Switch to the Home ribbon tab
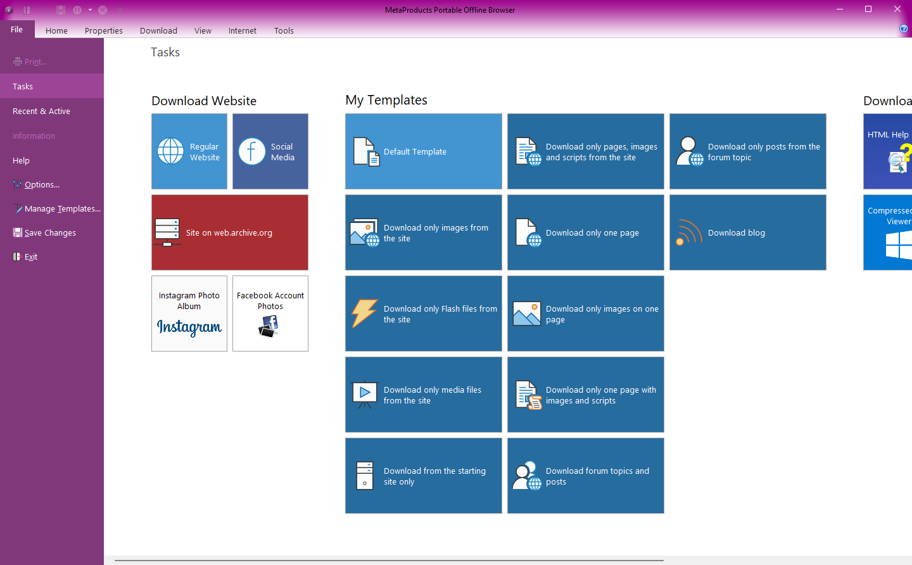The image size is (912, 565). (x=56, y=30)
